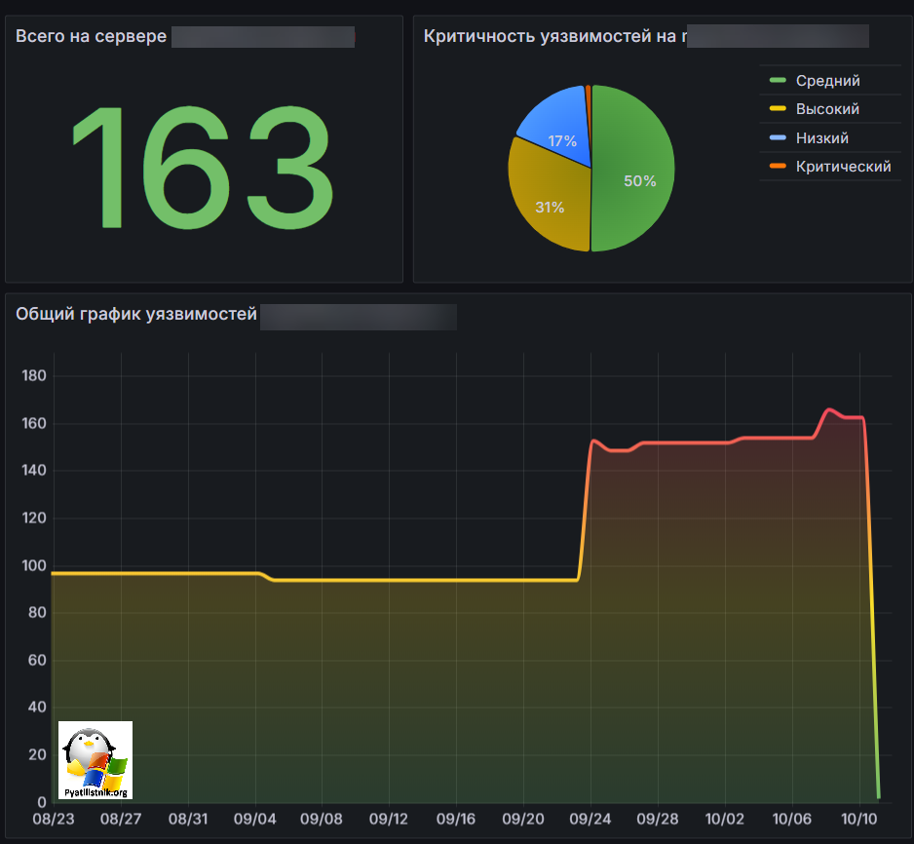Click the blue Низкий legend color marker
Image resolution: width=914 pixels, height=844 pixels.
(777, 138)
